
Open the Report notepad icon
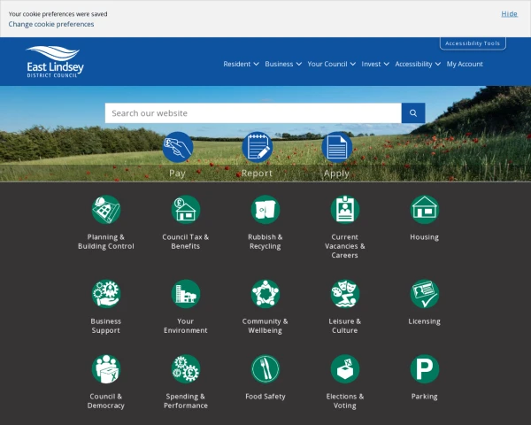point(257,147)
